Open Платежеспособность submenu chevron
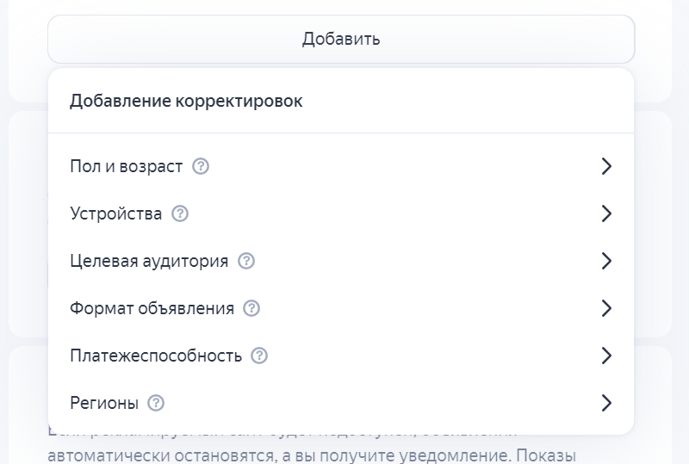The width and height of the screenshot is (689, 464). pos(606,356)
